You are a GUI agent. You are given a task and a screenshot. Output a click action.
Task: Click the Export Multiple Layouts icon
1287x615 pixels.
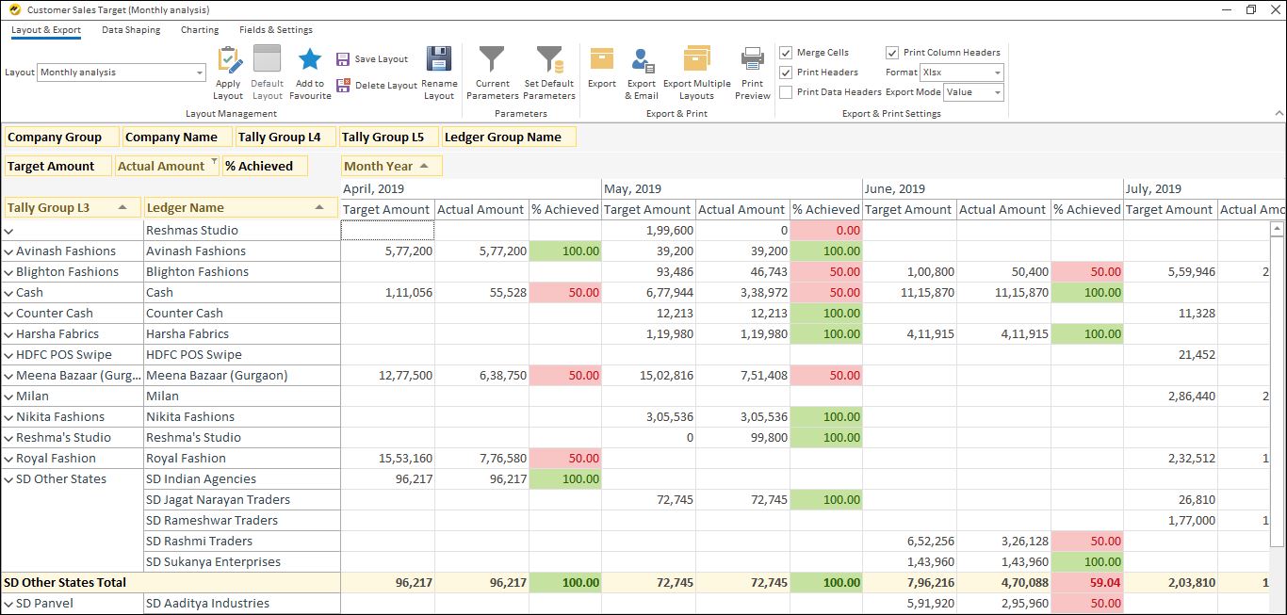pos(696,71)
